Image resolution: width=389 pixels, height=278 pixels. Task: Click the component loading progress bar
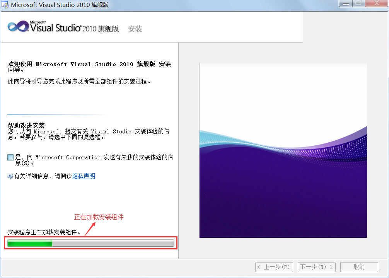tap(90, 243)
